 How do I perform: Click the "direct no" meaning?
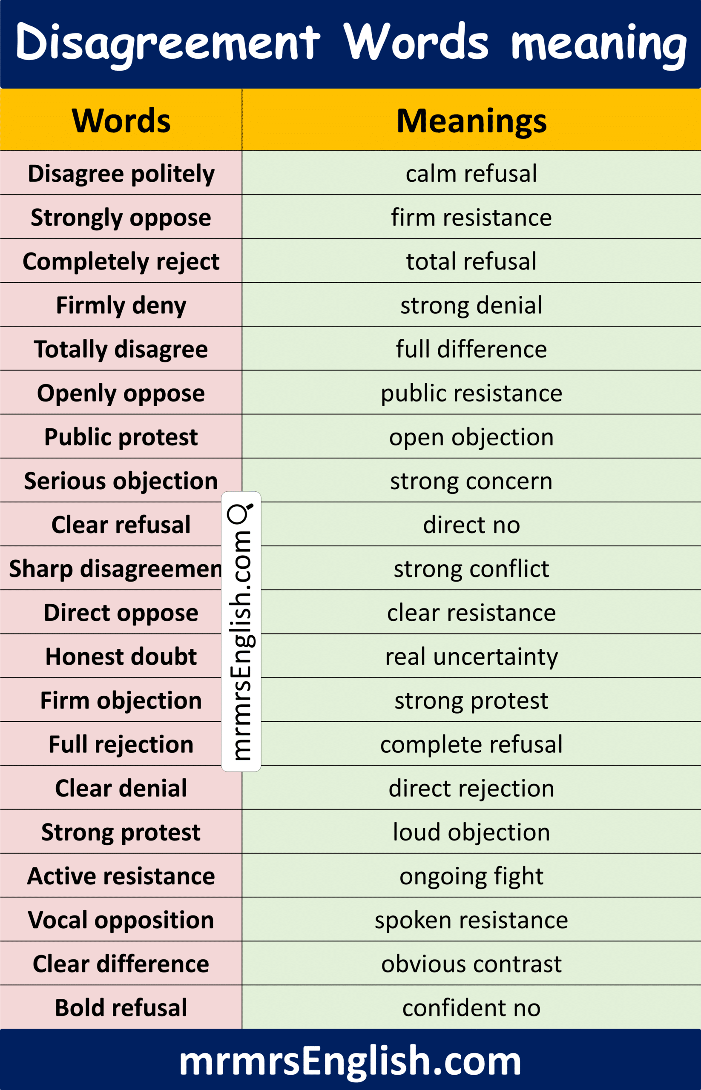pyautogui.click(x=471, y=525)
